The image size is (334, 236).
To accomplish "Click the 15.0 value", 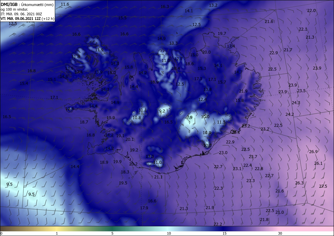I will point(194,55).
